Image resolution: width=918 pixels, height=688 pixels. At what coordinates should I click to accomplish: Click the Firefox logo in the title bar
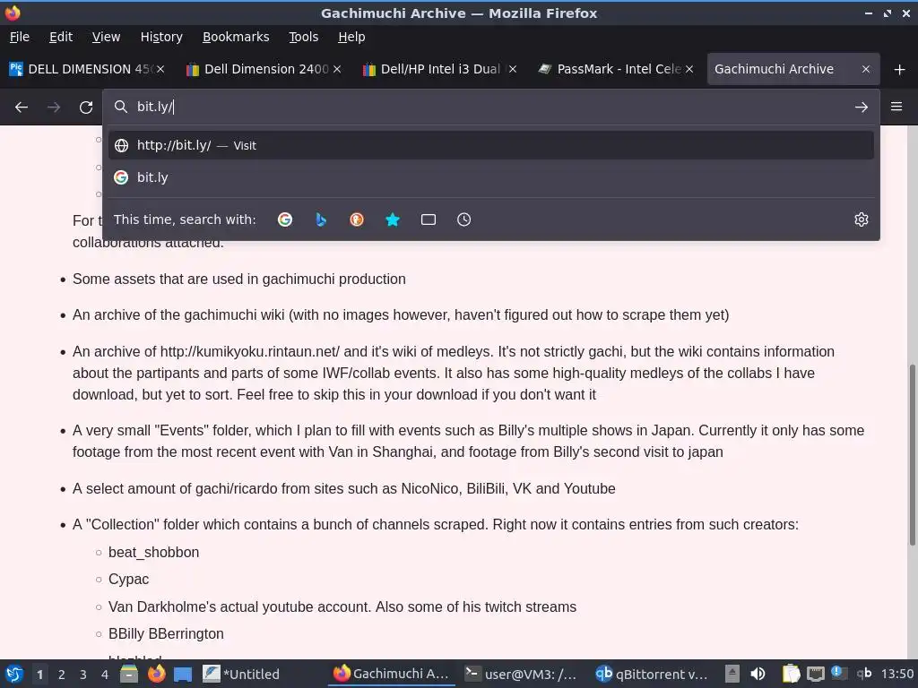pyautogui.click(x=13, y=13)
